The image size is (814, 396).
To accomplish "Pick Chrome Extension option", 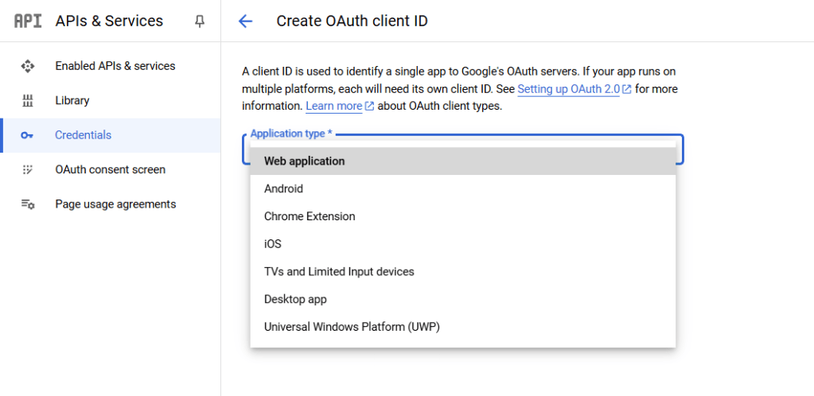I will (x=310, y=216).
